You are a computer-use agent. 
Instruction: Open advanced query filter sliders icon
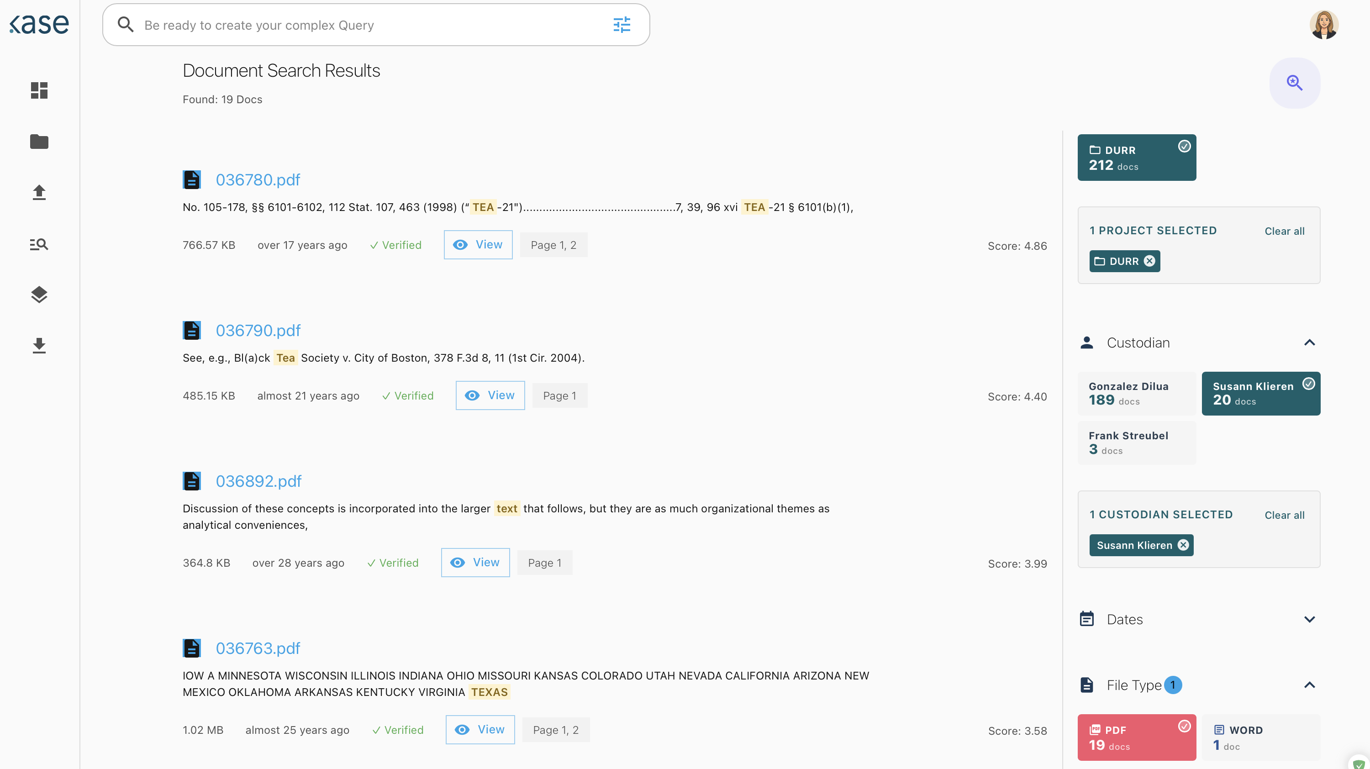[621, 25]
